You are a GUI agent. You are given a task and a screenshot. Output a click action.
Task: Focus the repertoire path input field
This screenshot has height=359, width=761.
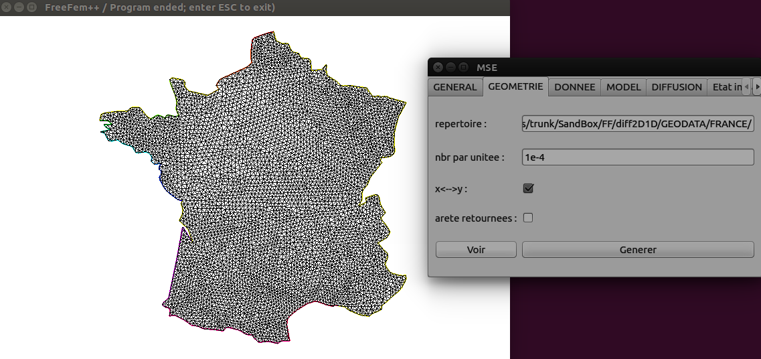[x=638, y=124]
